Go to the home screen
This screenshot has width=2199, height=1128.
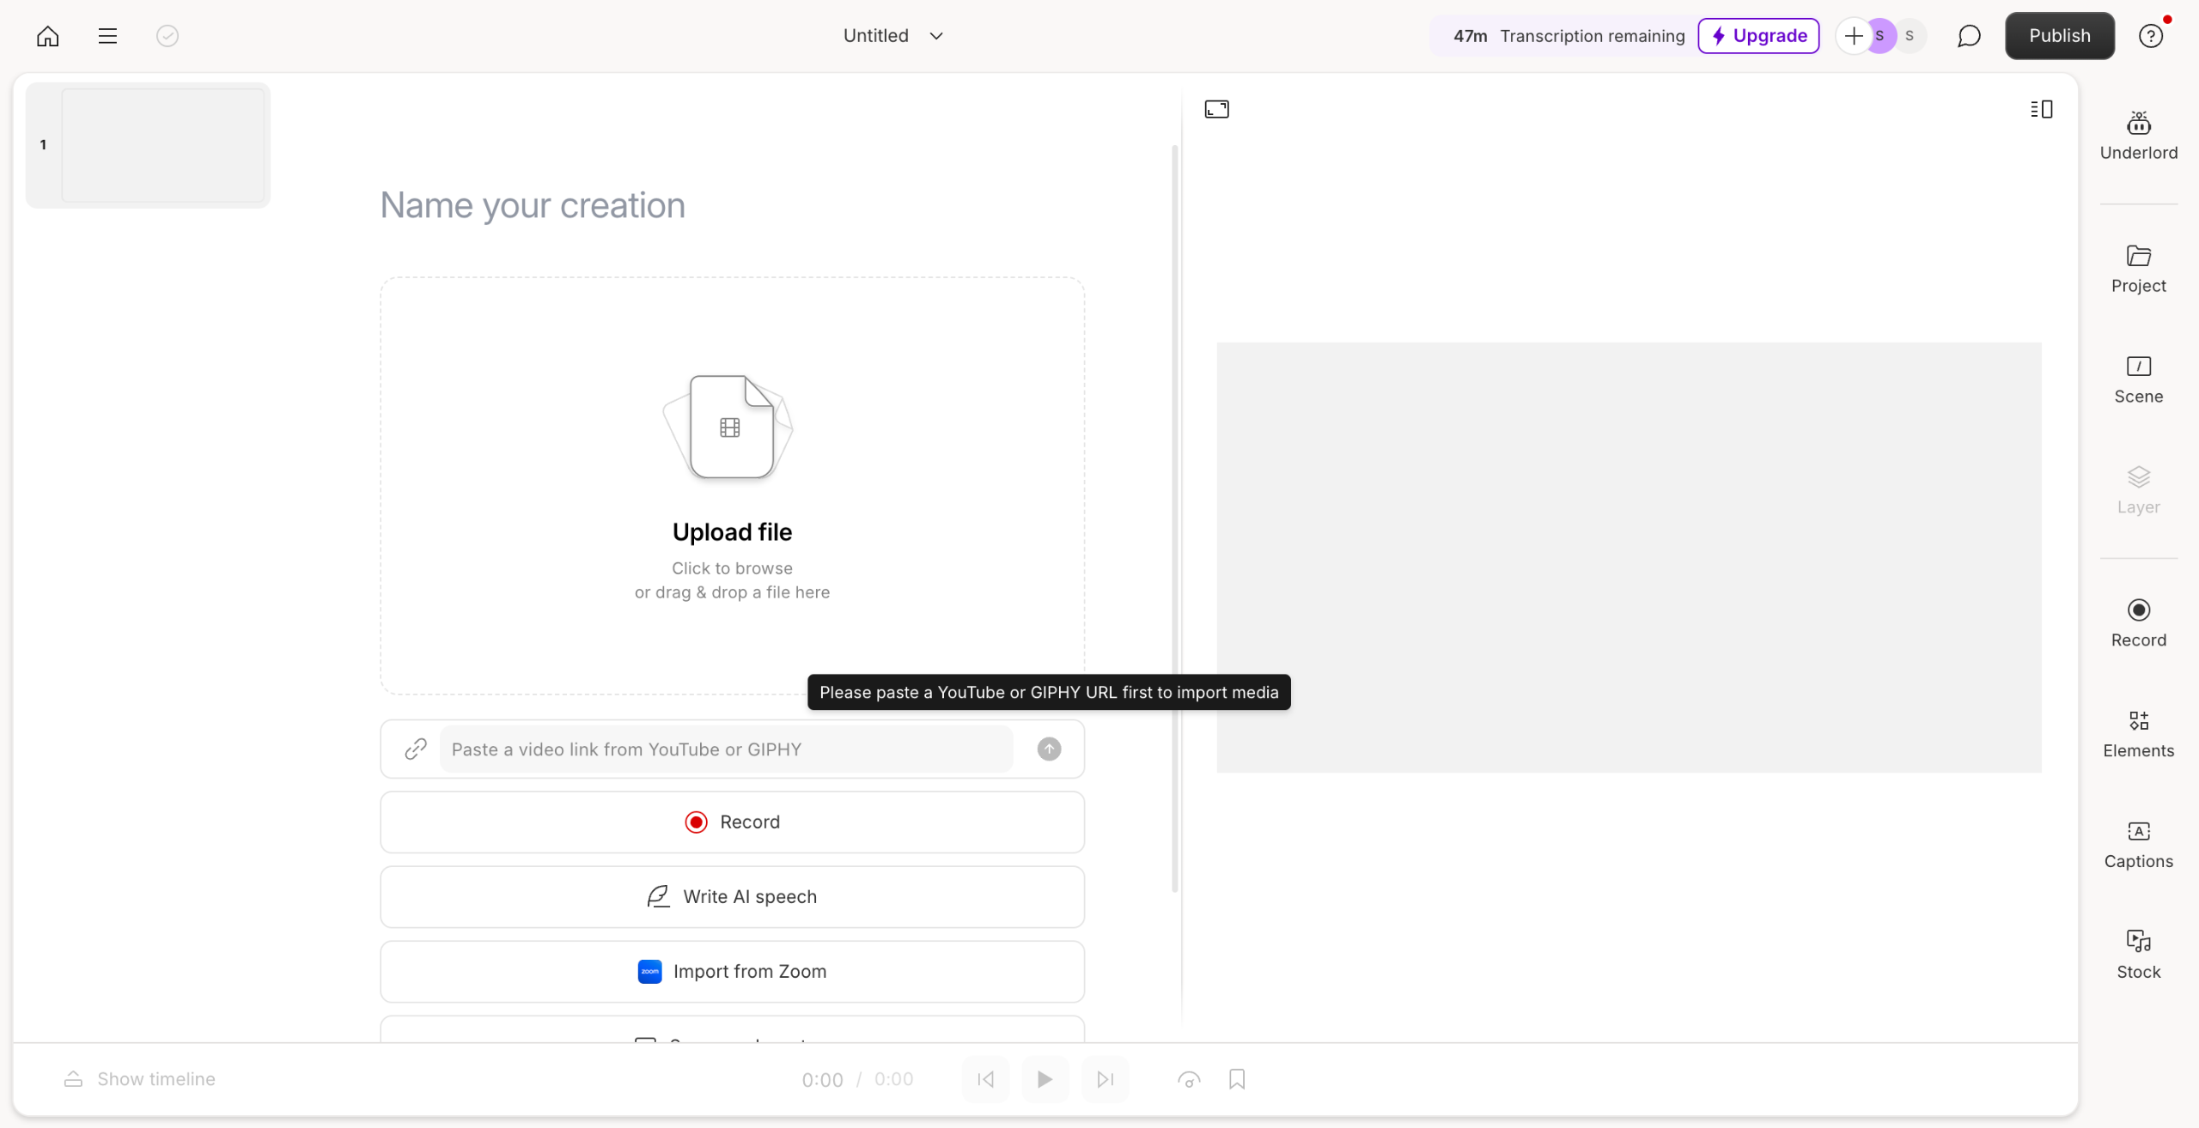48,36
